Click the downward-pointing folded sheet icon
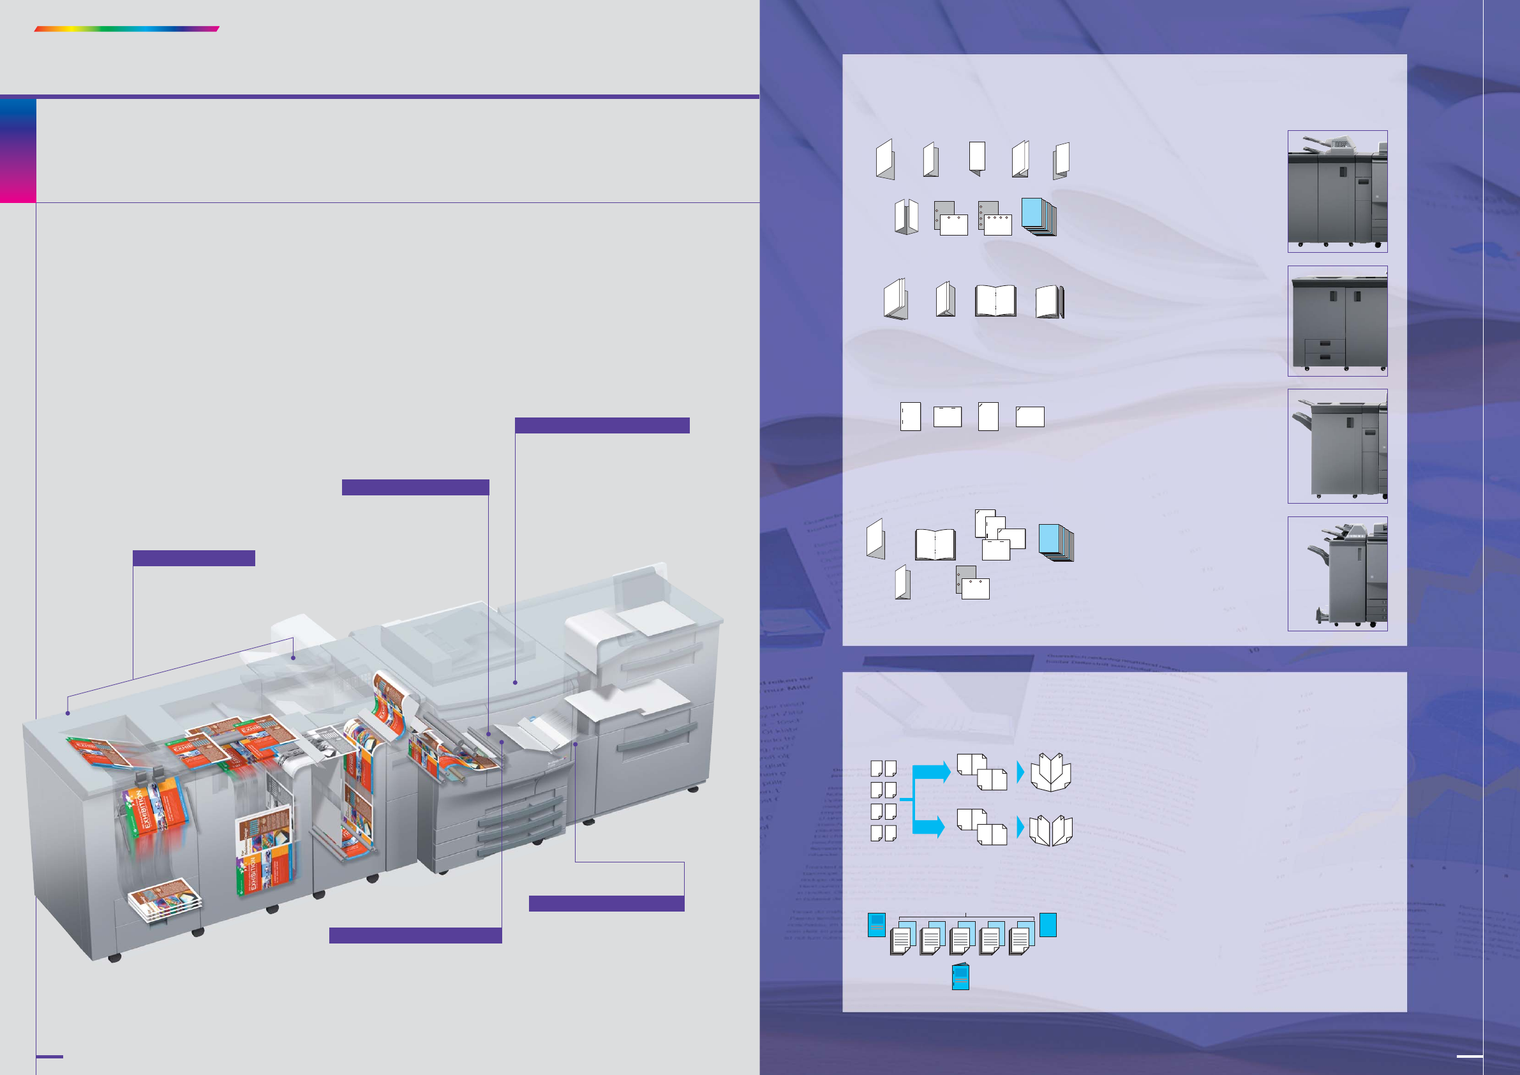1520x1075 pixels. (977, 159)
